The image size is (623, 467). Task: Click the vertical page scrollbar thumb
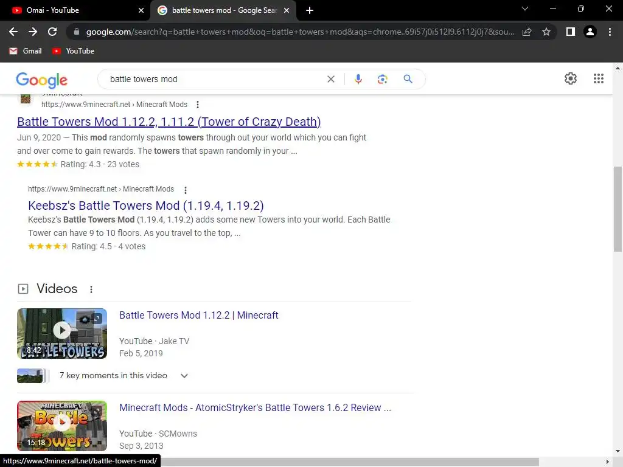coord(618,209)
